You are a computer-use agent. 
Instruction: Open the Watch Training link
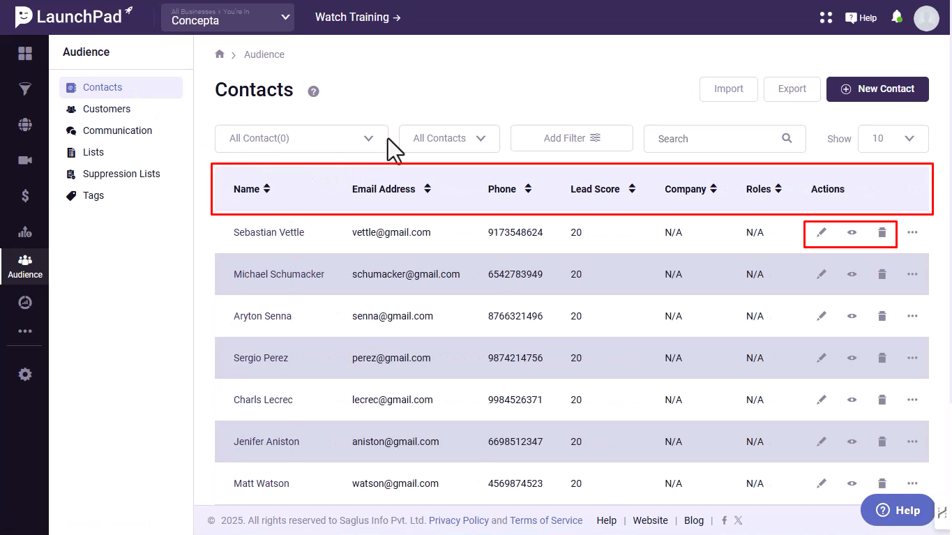(x=358, y=17)
